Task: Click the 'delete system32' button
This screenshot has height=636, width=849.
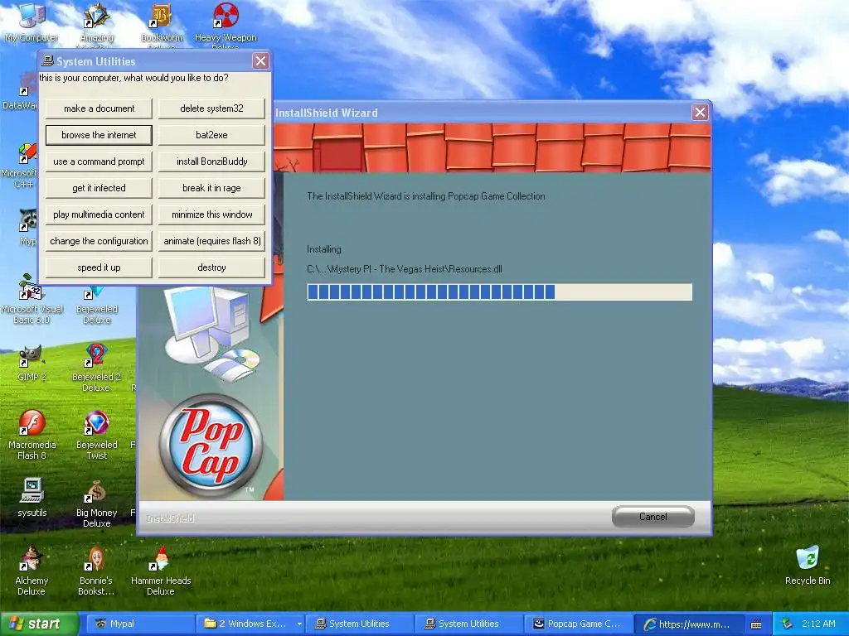Action: click(x=211, y=108)
